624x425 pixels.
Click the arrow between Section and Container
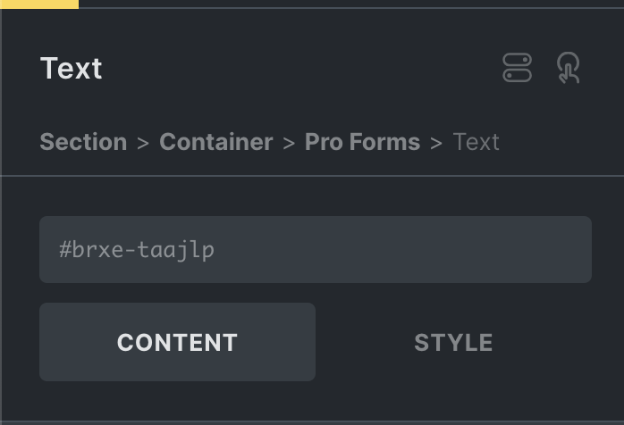pos(143,143)
